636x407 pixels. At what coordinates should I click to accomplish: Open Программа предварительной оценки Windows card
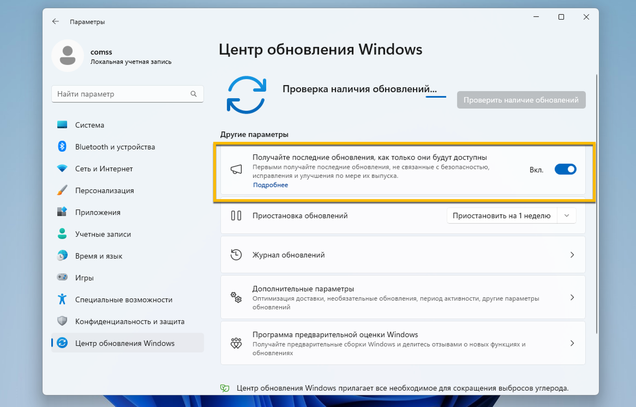(x=403, y=343)
